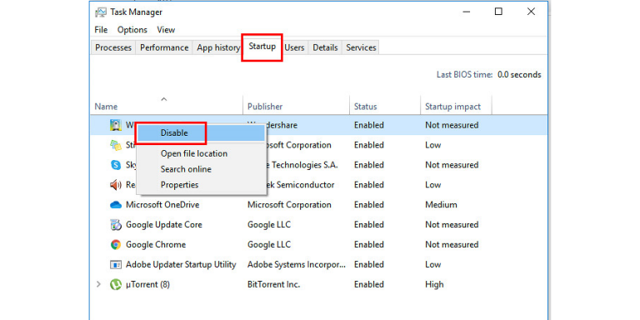Select the Google Chrome icon
This screenshot has height=320, width=640.
pyautogui.click(x=116, y=244)
